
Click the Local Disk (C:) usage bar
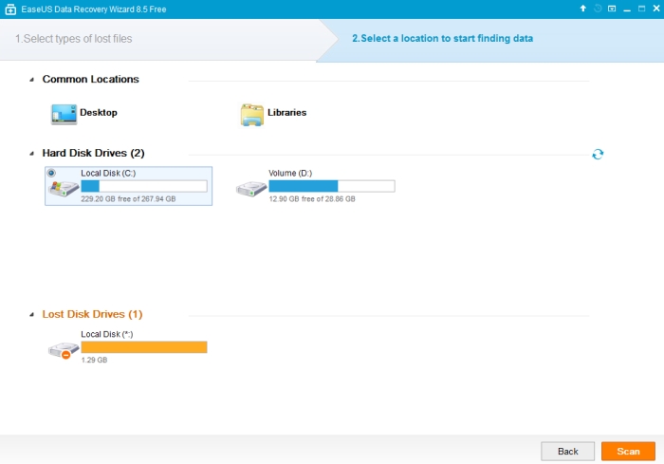pyautogui.click(x=144, y=186)
